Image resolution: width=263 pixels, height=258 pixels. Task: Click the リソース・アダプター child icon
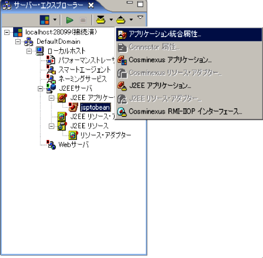(x=73, y=135)
